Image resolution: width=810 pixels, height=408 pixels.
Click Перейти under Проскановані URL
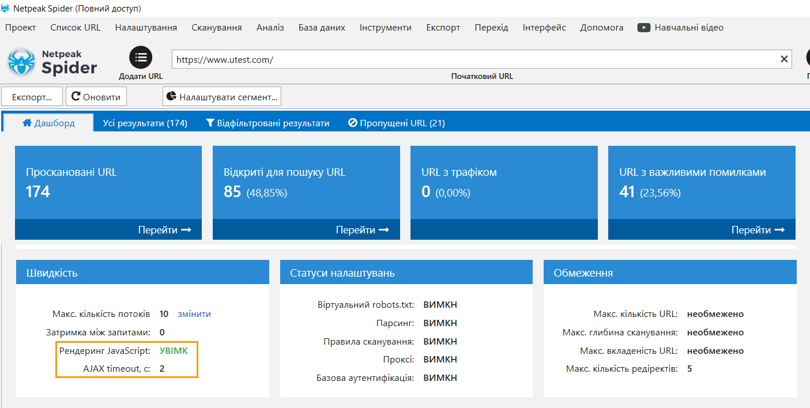pos(165,230)
